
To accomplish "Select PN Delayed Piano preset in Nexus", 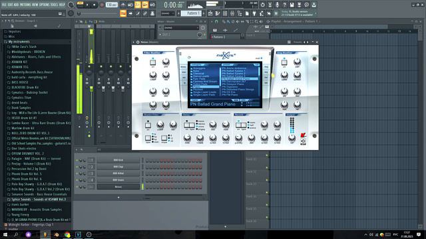I will coord(233,84).
